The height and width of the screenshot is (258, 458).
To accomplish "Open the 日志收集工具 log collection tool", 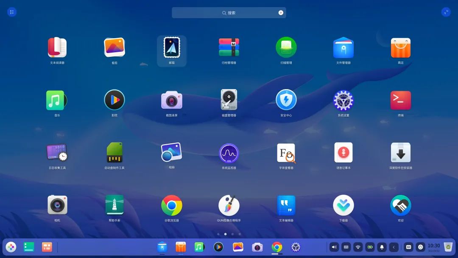I will point(57,152).
